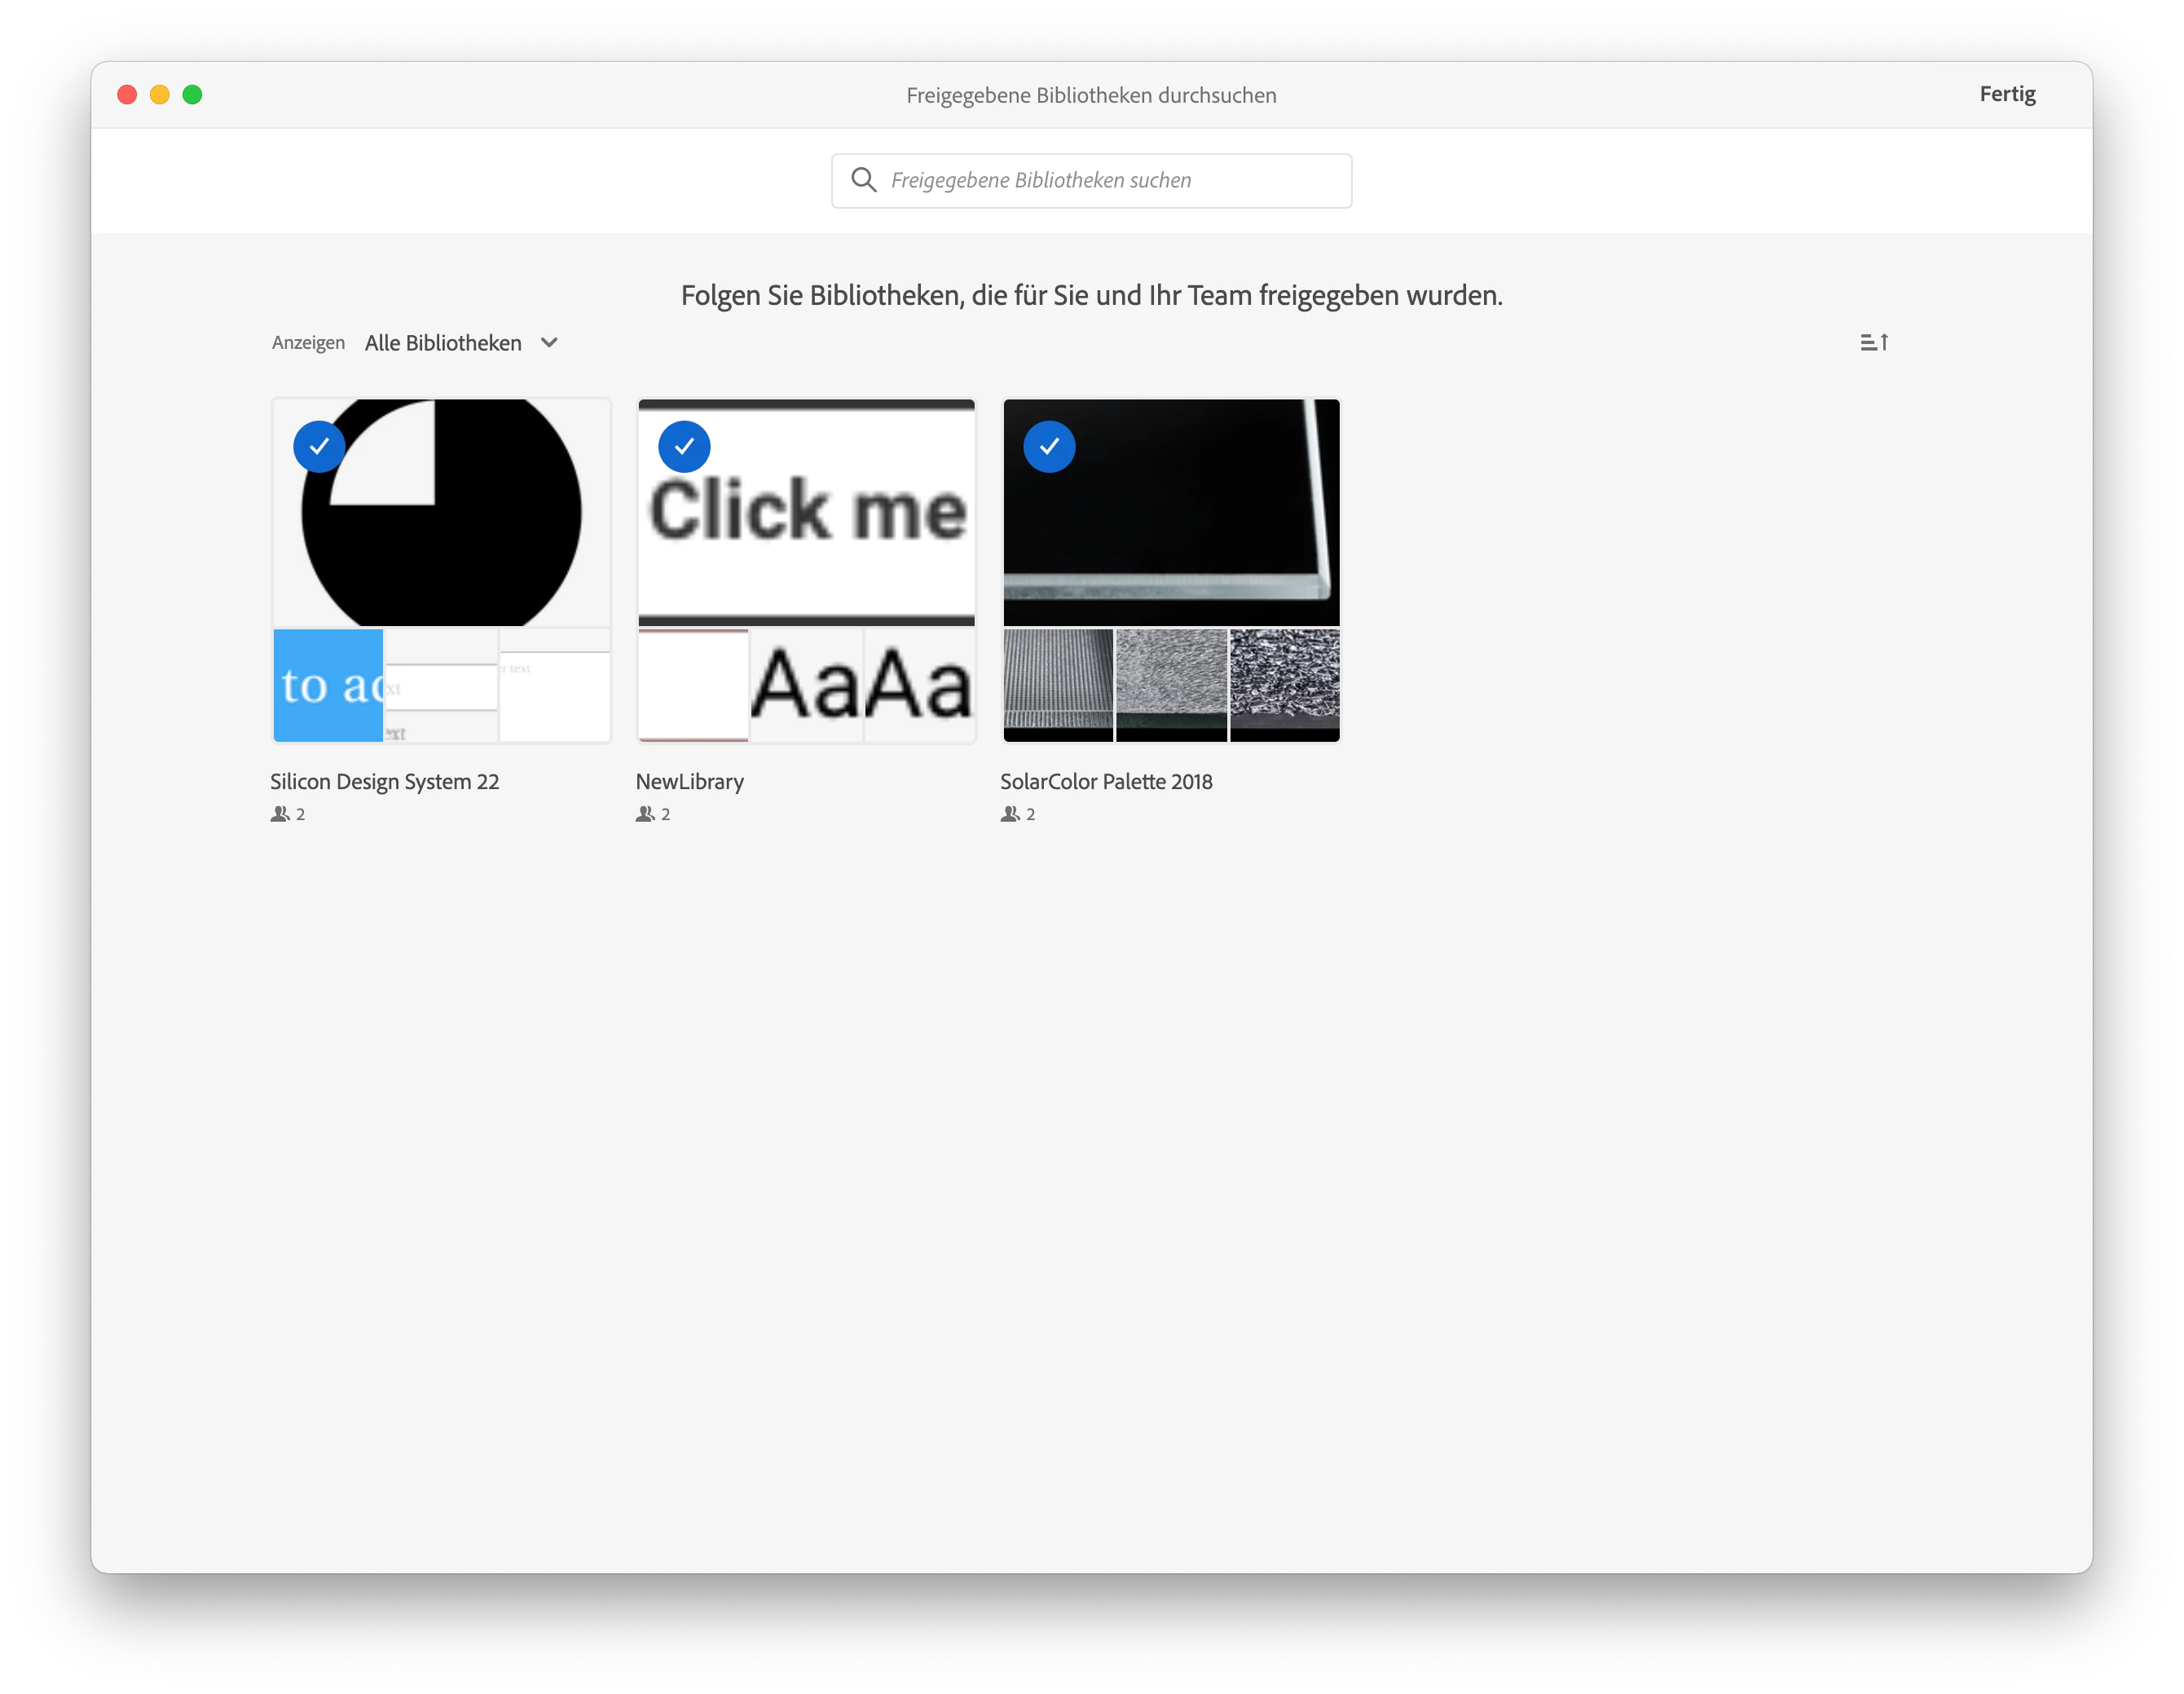
Task: Expand the filter chevron next to Alle Bibliotheken
Action: click(549, 342)
